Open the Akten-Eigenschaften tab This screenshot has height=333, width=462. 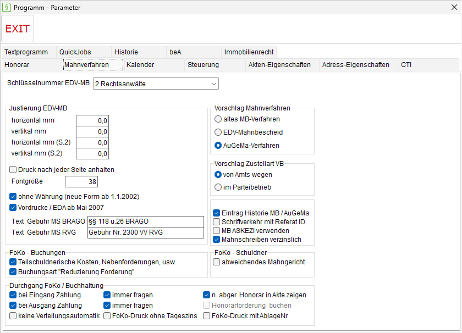(283, 65)
